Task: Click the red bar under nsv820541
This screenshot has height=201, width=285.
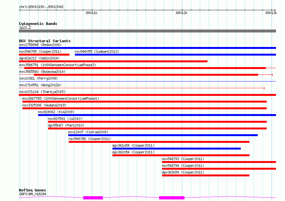Action: pos(157,122)
